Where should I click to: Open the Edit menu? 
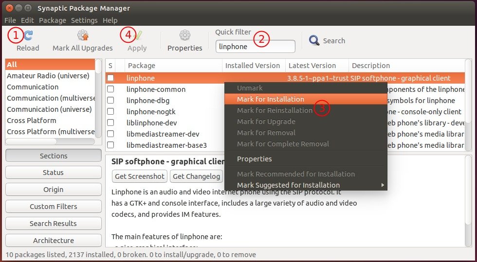[27, 20]
